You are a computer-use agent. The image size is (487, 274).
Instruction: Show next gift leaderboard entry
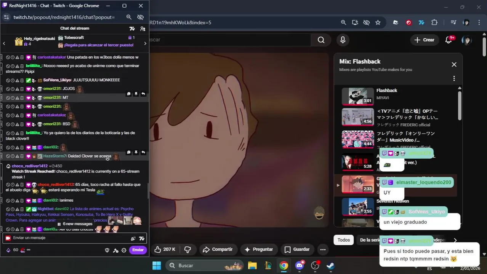(145, 43)
